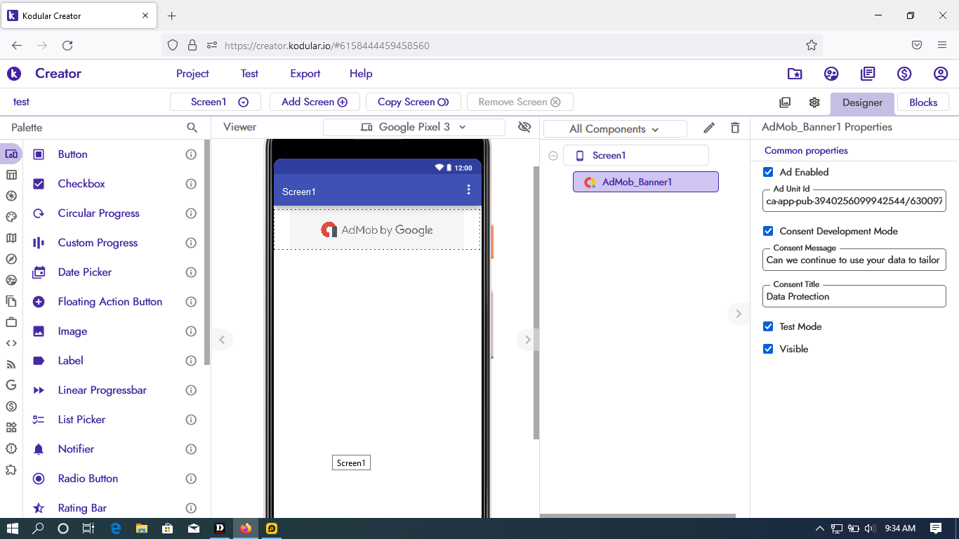Click the info icon next to Checkbox

click(x=191, y=184)
